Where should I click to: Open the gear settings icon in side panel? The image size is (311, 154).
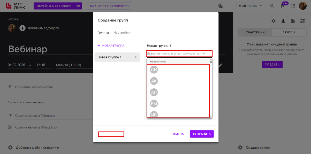[273, 21]
